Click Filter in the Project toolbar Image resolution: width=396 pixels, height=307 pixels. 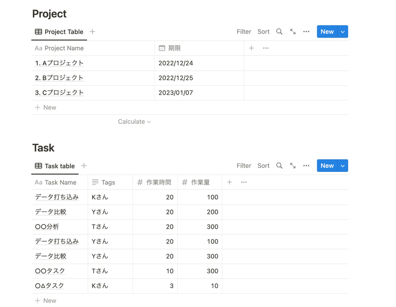pos(244,32)
